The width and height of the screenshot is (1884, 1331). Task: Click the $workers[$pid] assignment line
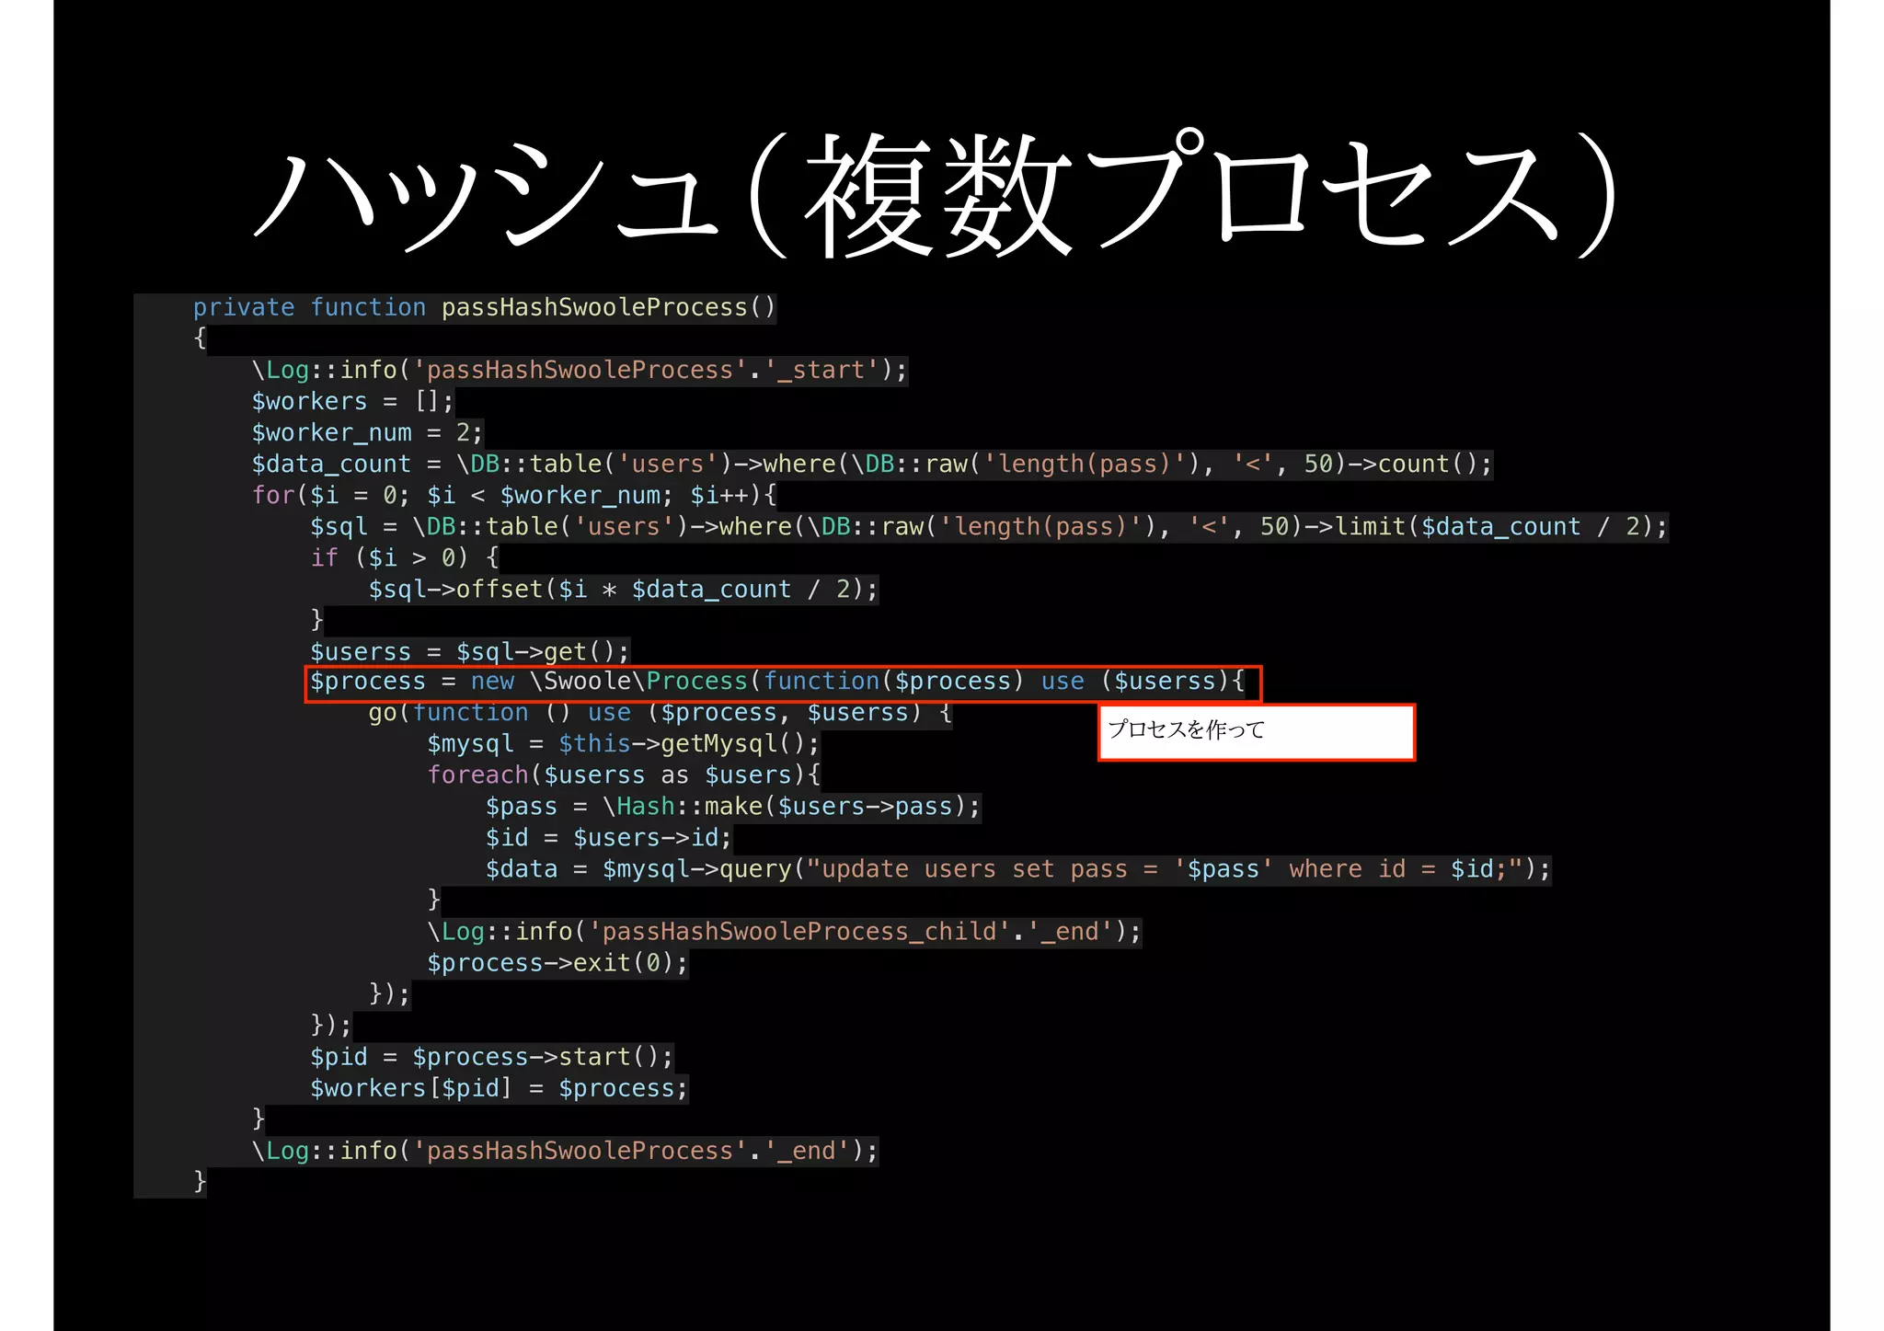(498, 1088)
